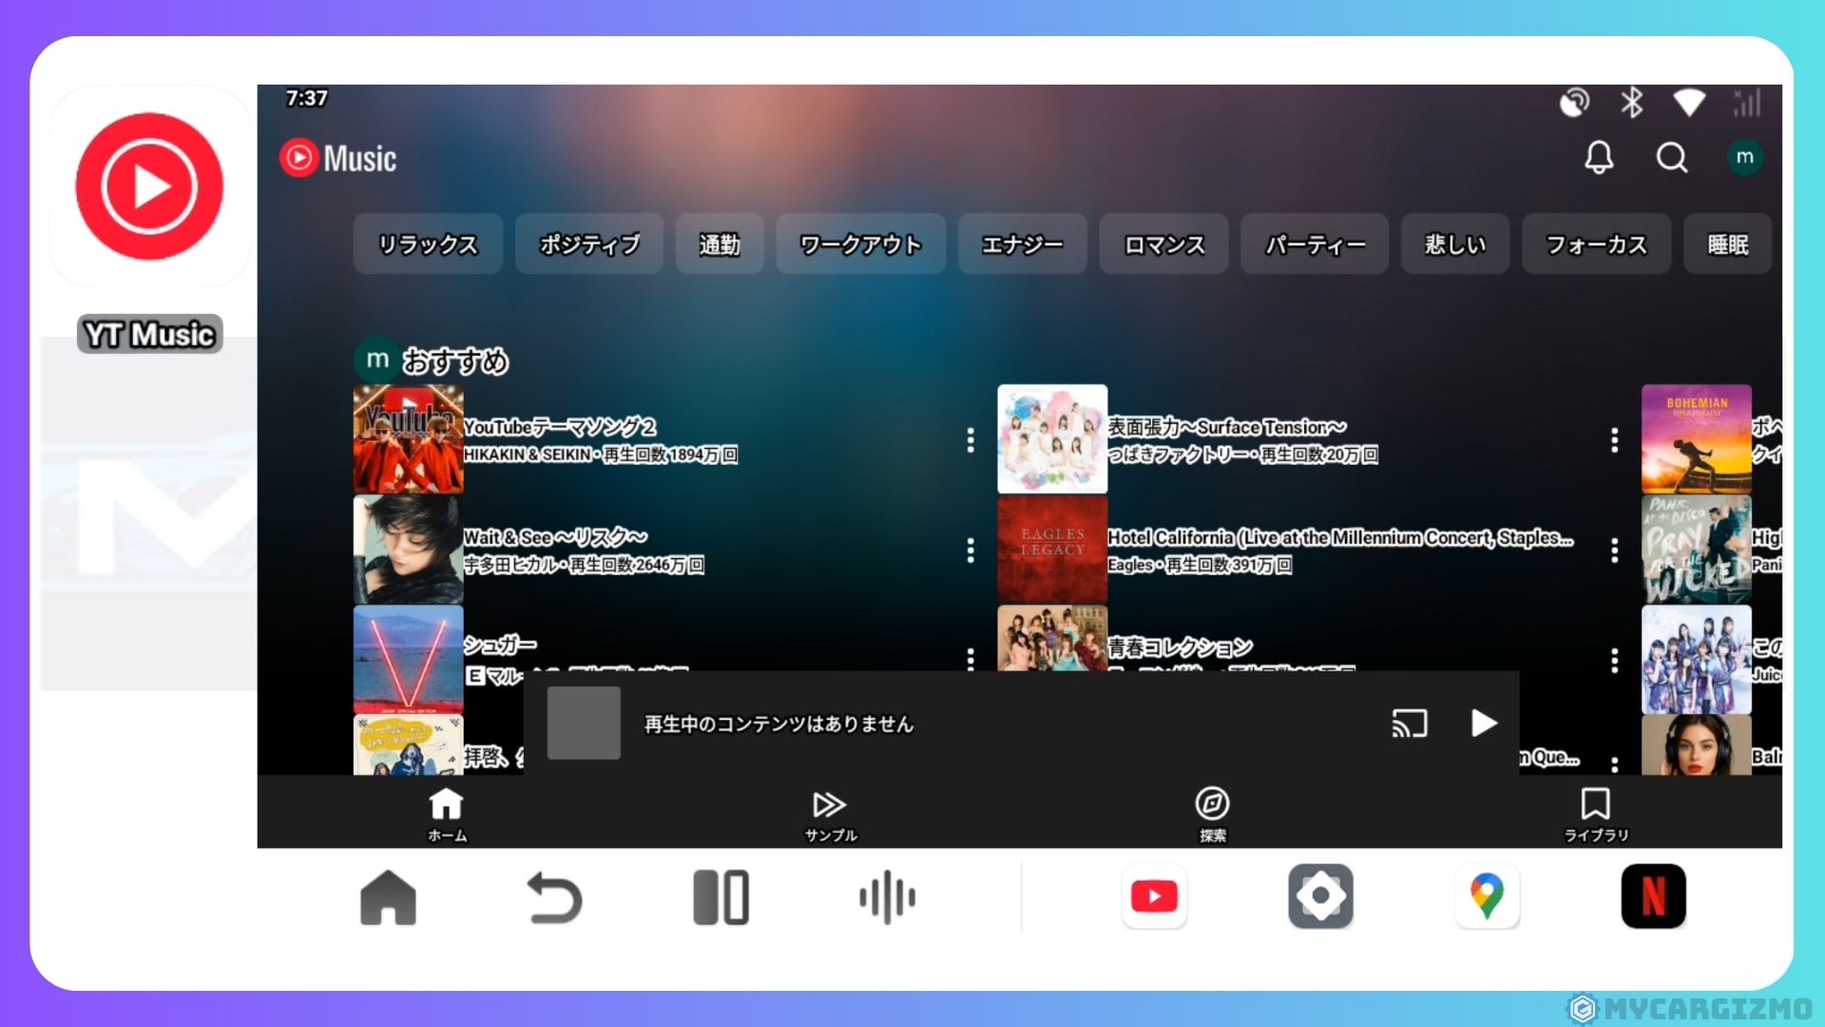The height and width of the screenshot is (1027, 1825).
Task: Open the Wait & See〜リスク〜 album thumbnail
Action: [x=408, y=550]
